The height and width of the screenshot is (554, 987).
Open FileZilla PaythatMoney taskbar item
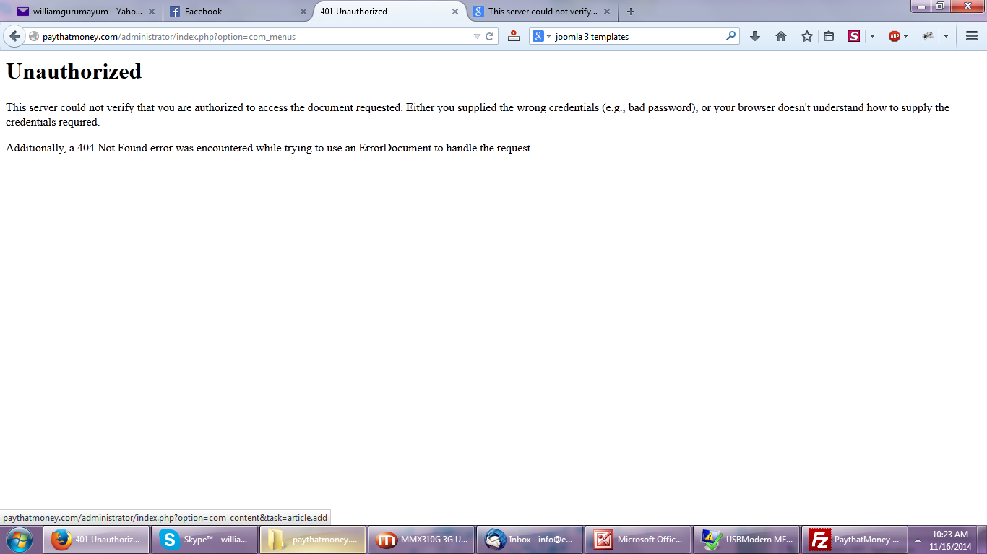tap(855, 539)
